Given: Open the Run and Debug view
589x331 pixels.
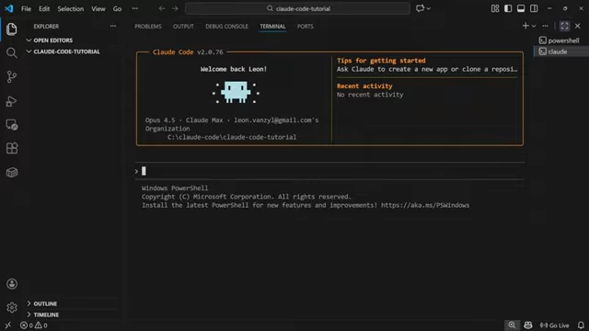Looking at the screenshot, I should click(x=12, y=101).
